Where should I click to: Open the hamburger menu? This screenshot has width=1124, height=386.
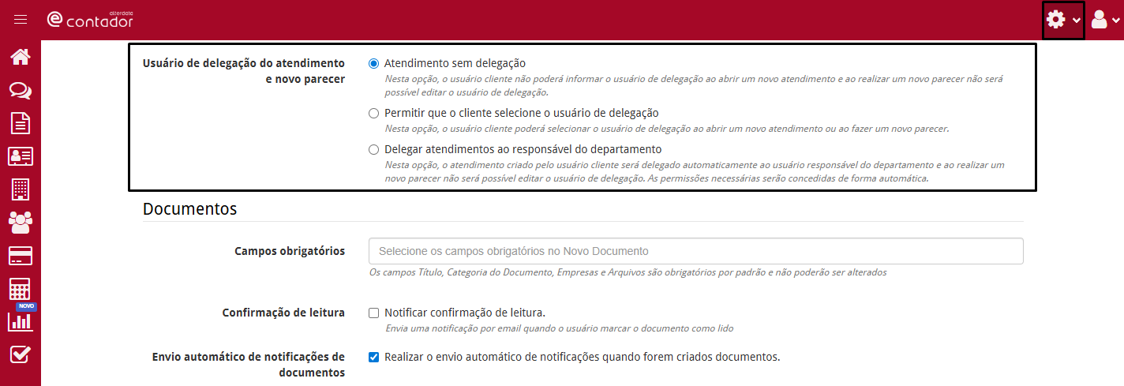(x=21, y=20)
